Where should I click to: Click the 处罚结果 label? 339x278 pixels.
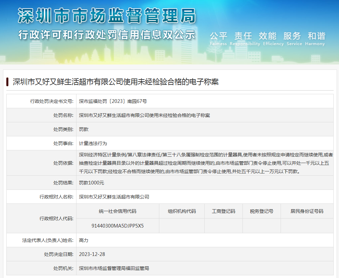(63, 183)
